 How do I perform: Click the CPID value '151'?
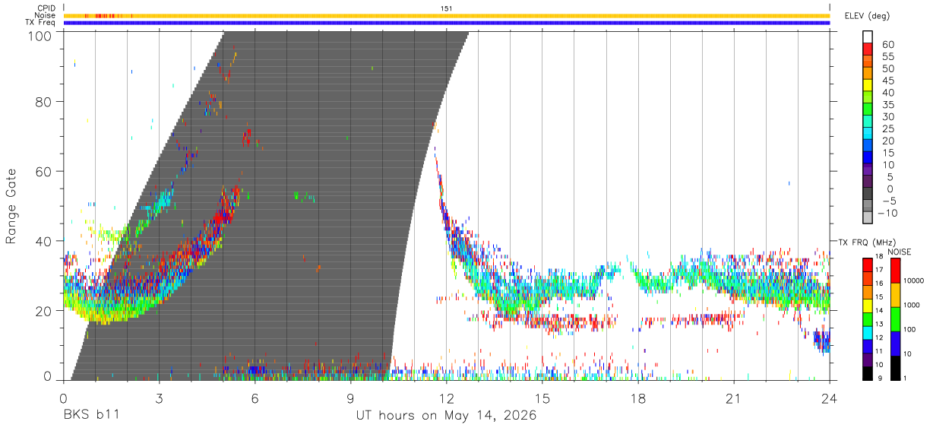coord(447,8)
